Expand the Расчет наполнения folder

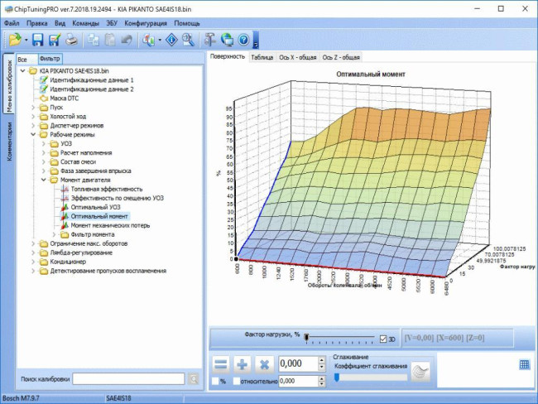point(44,153)
